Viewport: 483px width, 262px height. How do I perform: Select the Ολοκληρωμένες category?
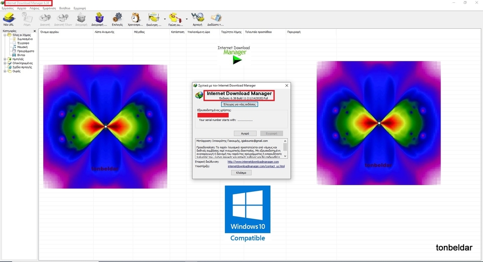click(23, 63)
